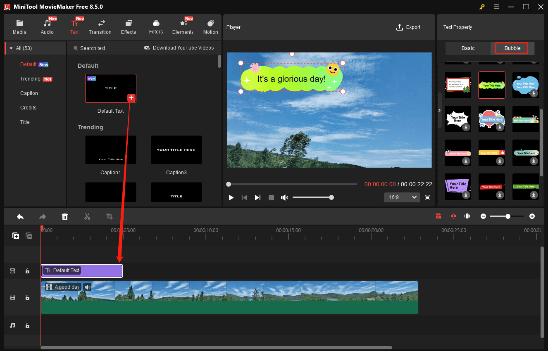Click the Undo icon above timeline
Viewport: 548px width, 351px height.
coord(20,216)
